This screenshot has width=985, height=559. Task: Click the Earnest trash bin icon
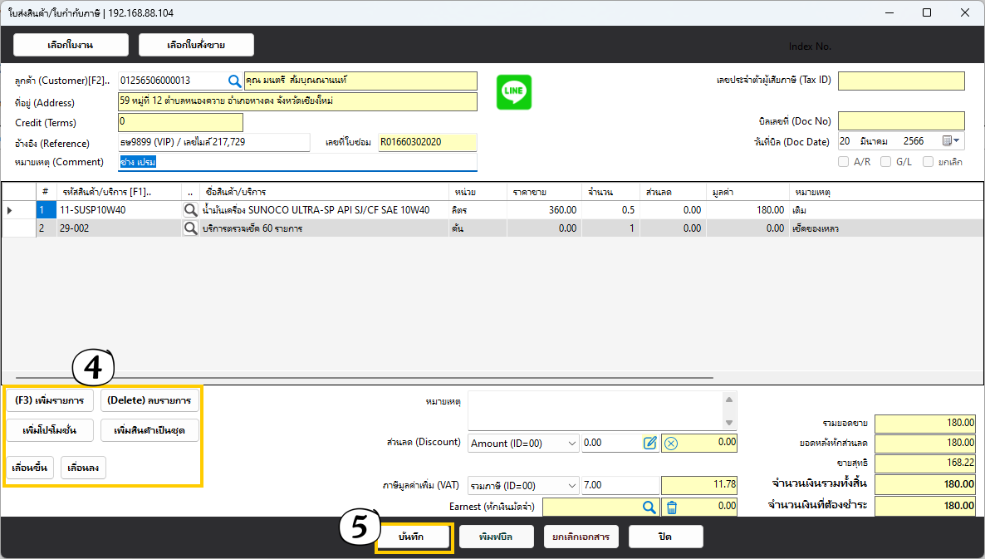(x=671, y=506)
